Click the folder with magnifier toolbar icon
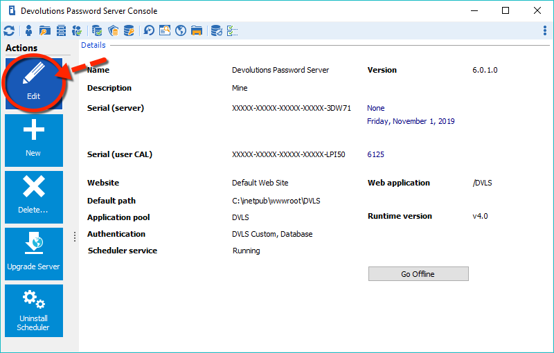 pos(45,30)
